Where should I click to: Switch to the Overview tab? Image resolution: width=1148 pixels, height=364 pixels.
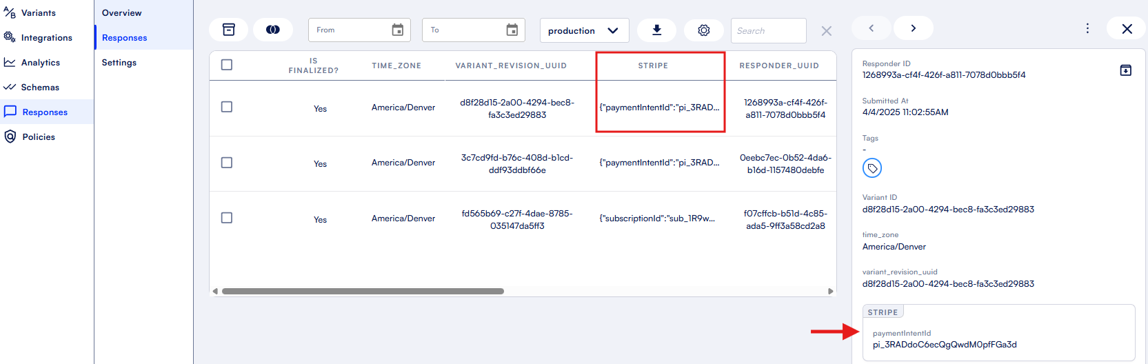[122, 12]
